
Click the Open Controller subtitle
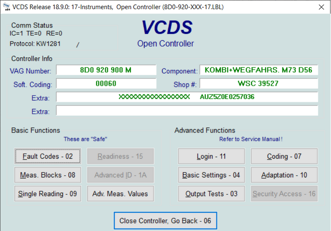click(x=165, y=44)
